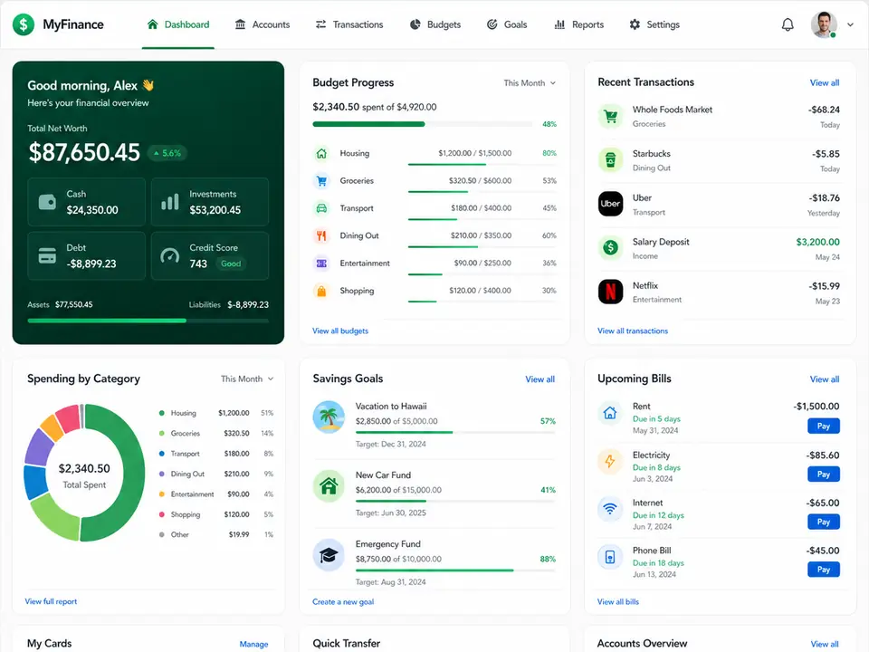Click the 5.6% net worth growth badge
This screenshot has width=869, height=652.
(167, 154)
